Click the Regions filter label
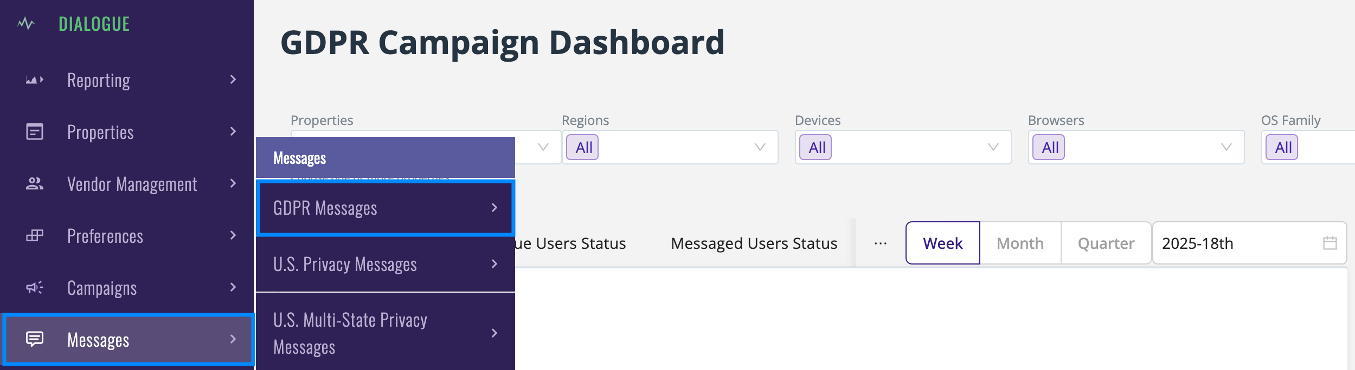 click(585, 120)
